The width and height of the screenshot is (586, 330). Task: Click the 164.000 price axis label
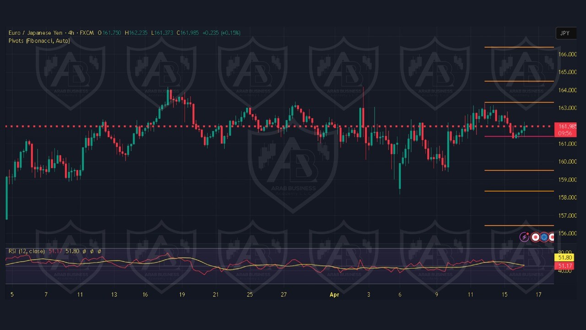(567, 90)
